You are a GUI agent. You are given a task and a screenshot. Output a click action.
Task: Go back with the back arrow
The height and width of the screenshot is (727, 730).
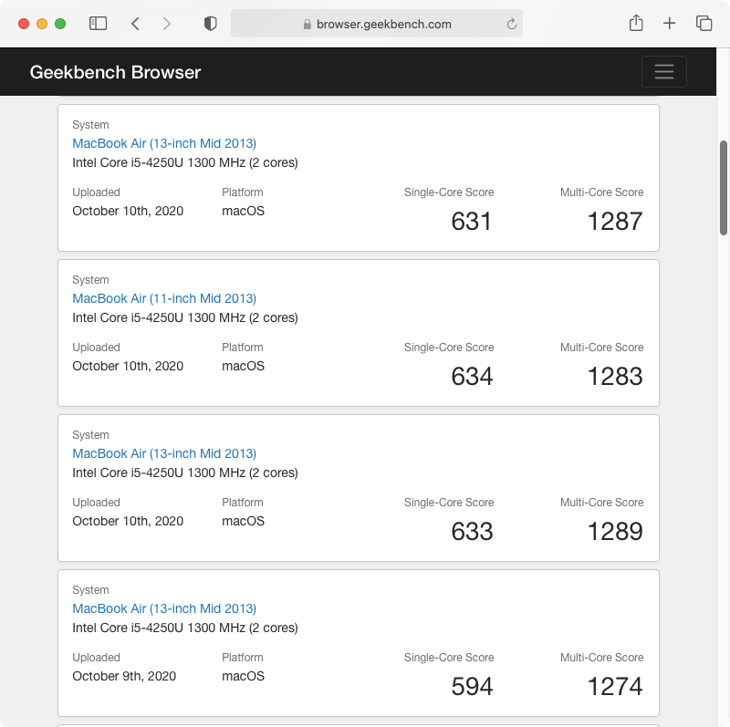pos(135,24)
